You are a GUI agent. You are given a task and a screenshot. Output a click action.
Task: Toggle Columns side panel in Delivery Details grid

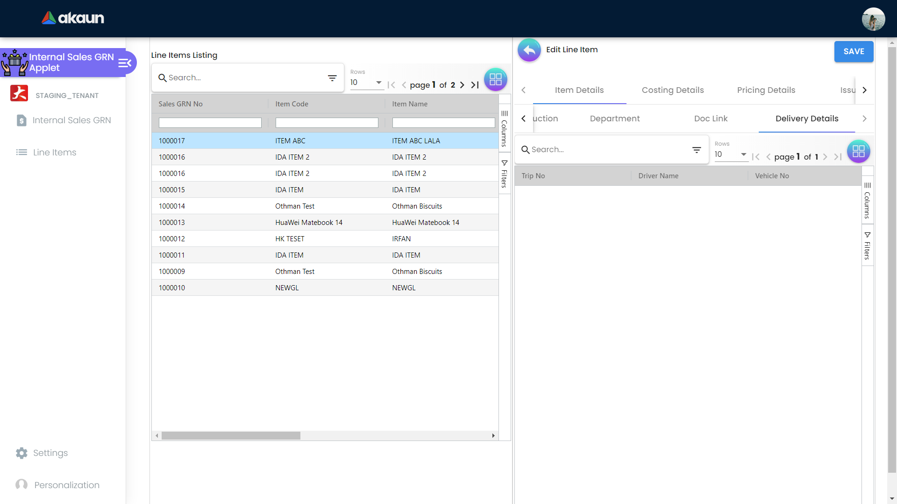pyautogui.click(x=868, y=200)
